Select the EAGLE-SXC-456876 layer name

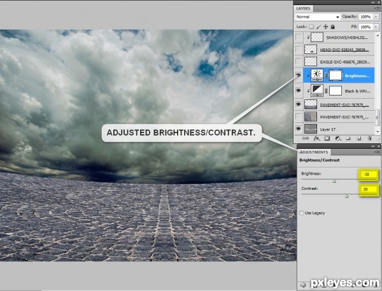[344, 62]
